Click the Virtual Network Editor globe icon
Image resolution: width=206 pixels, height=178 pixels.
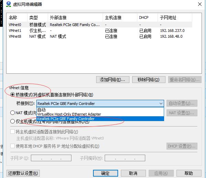coord(9,4)
